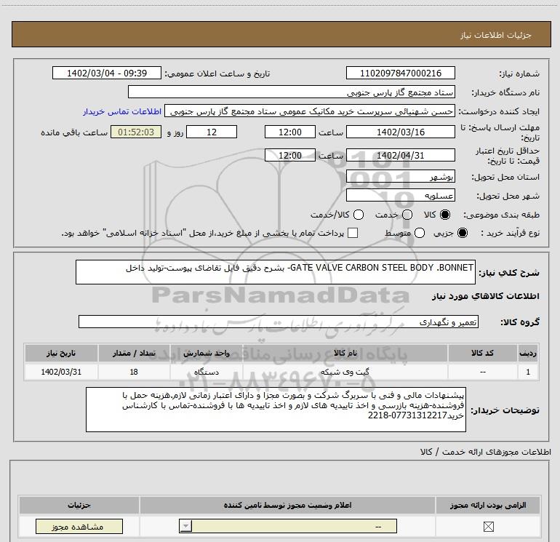Toggle the Islamic treasury bonds payment checkbox
This screenshot has height=542, width=560.
353,233
